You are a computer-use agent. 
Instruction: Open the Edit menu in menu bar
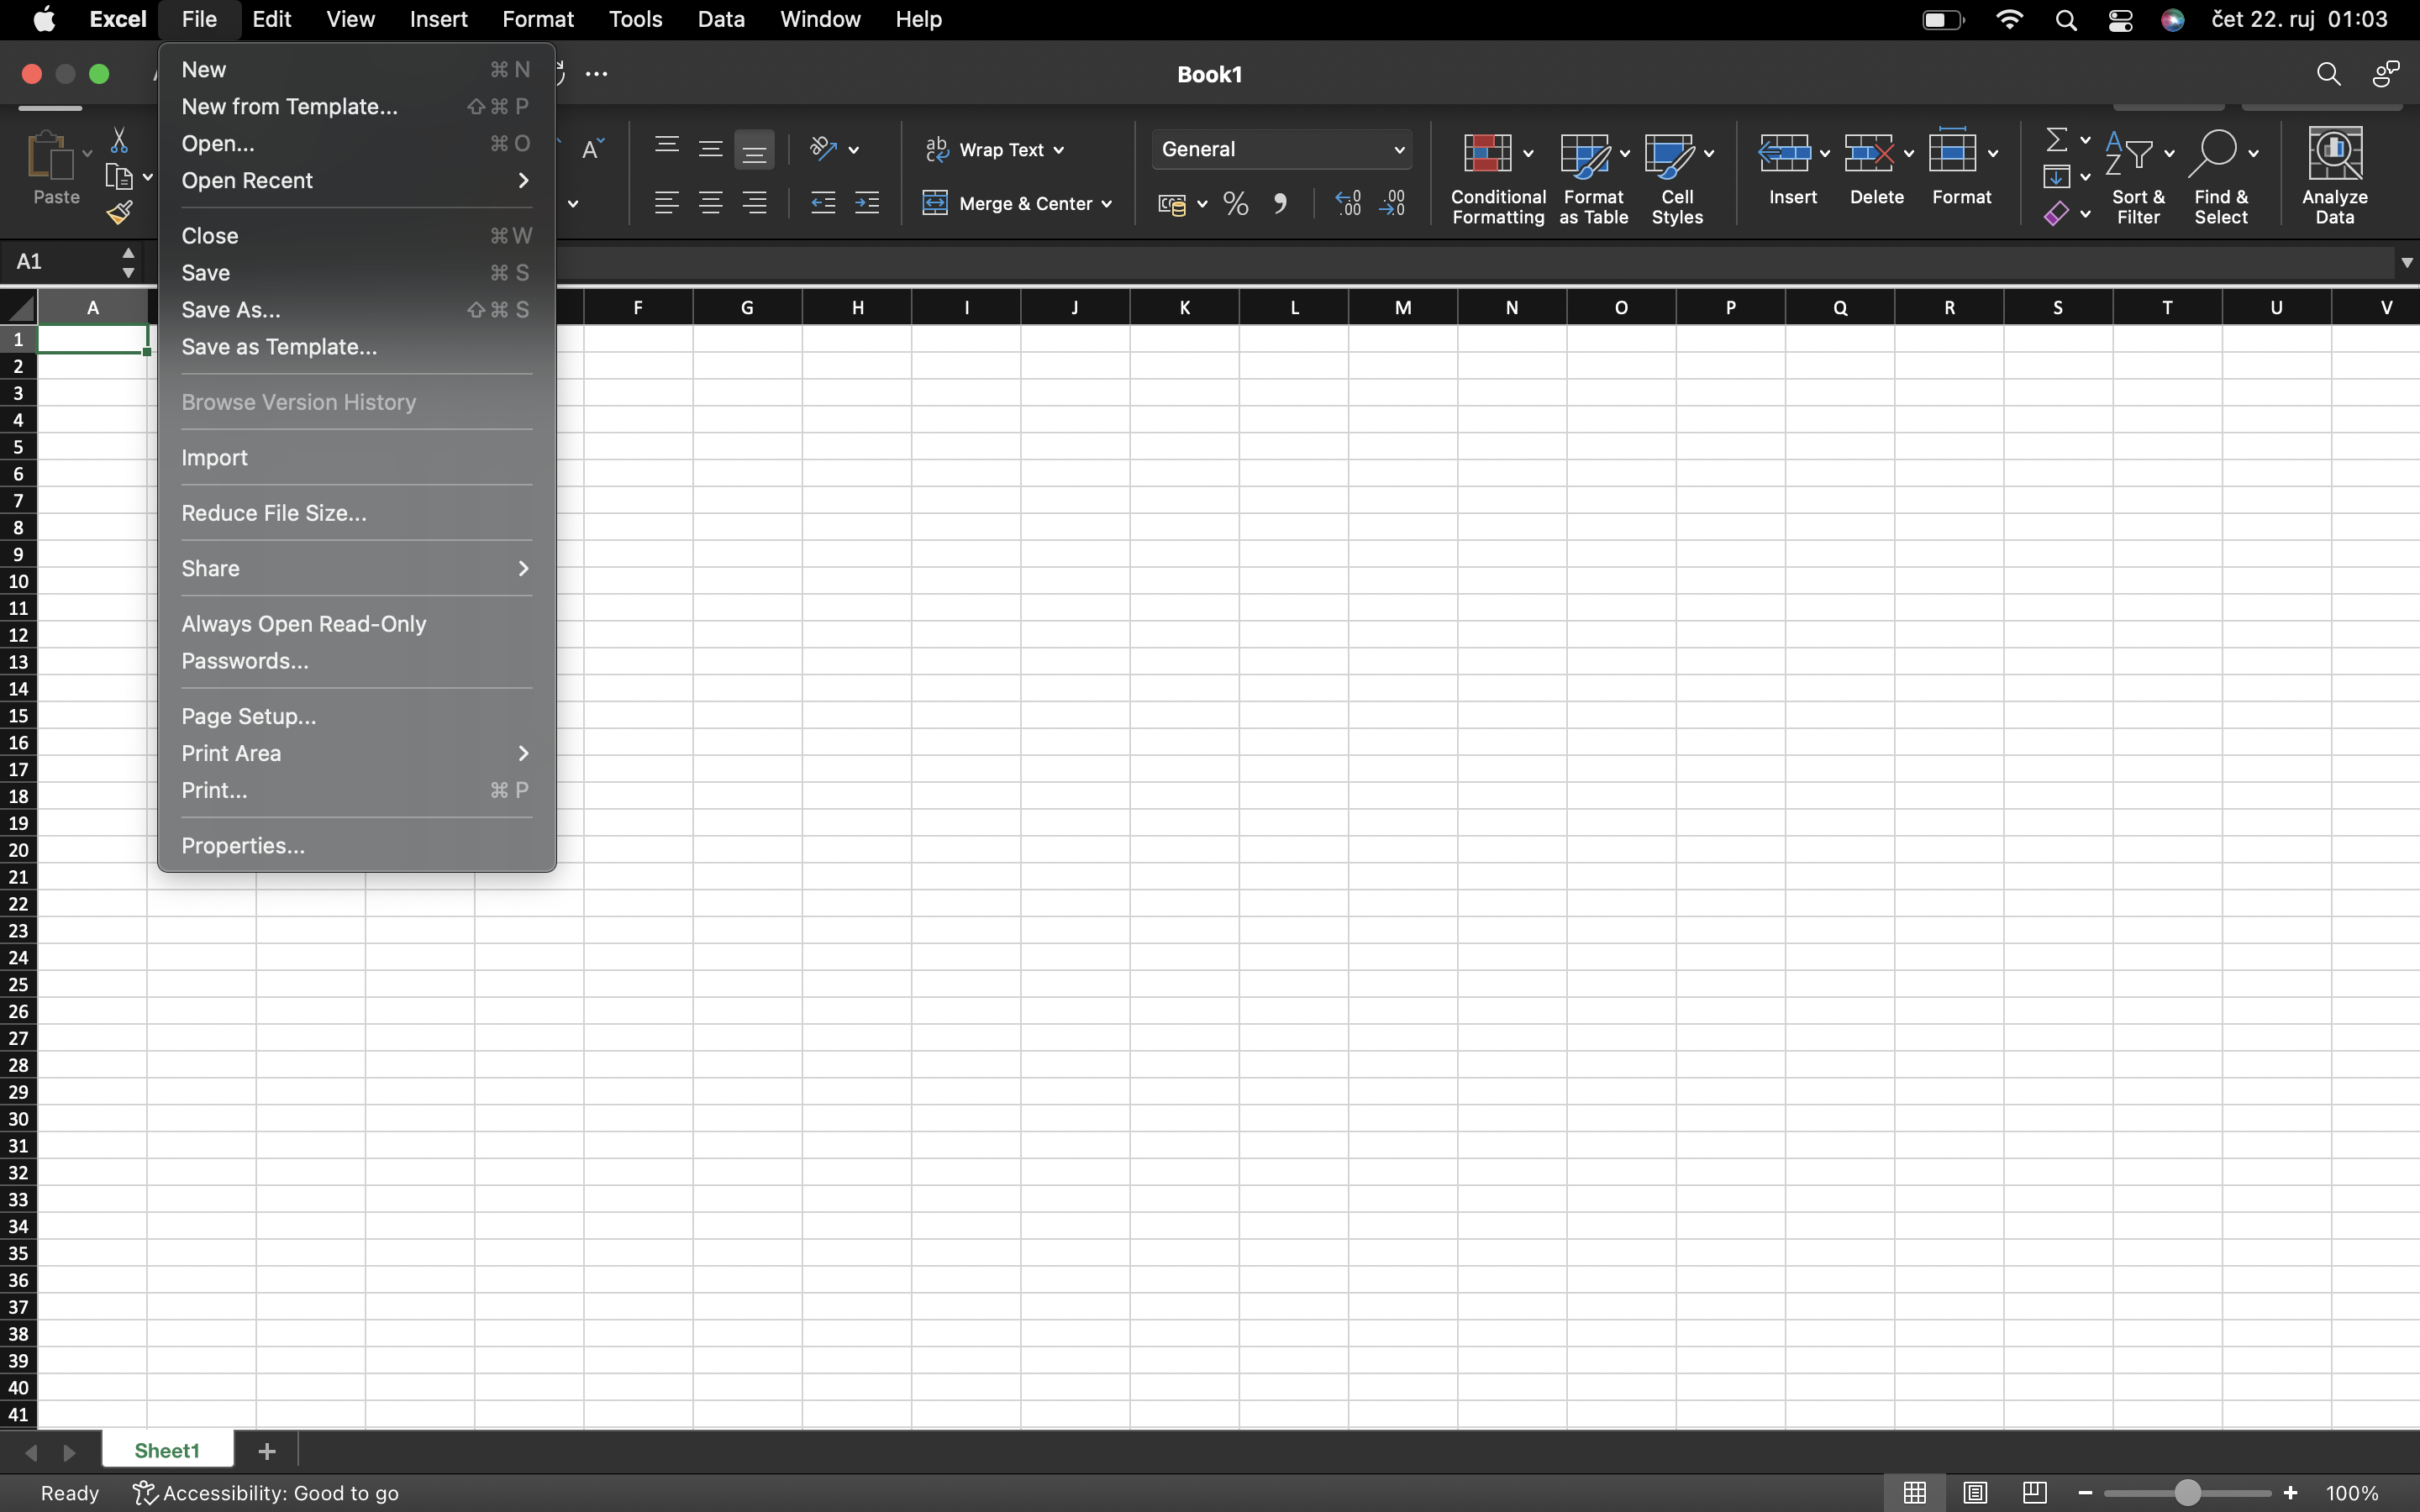(x=271, y=19)
